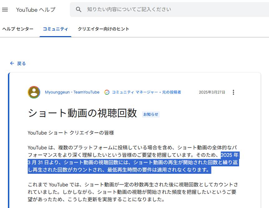Click the YouTube ショート クリエイターの皆様 greeting line
Screen dimensions: 269x208
pos(71,133)
